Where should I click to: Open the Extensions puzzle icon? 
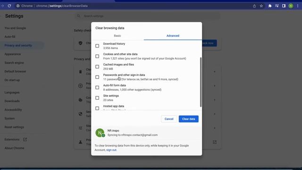pyautogui.click(x=270, y=6)
